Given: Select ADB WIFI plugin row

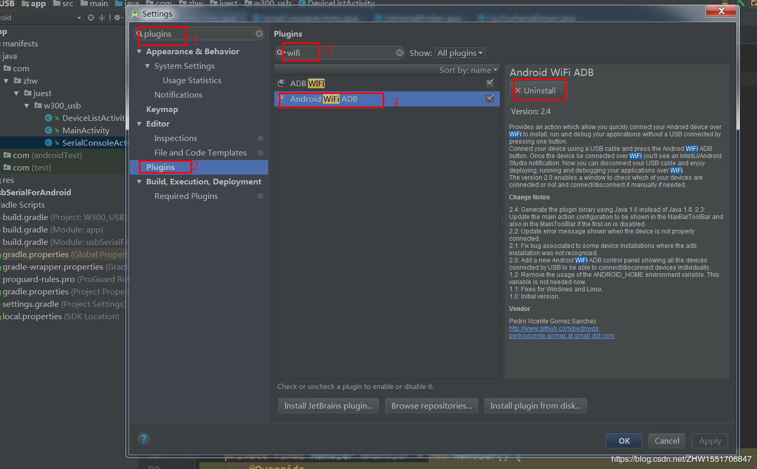Looking at the screenshot, I should 387,83.
